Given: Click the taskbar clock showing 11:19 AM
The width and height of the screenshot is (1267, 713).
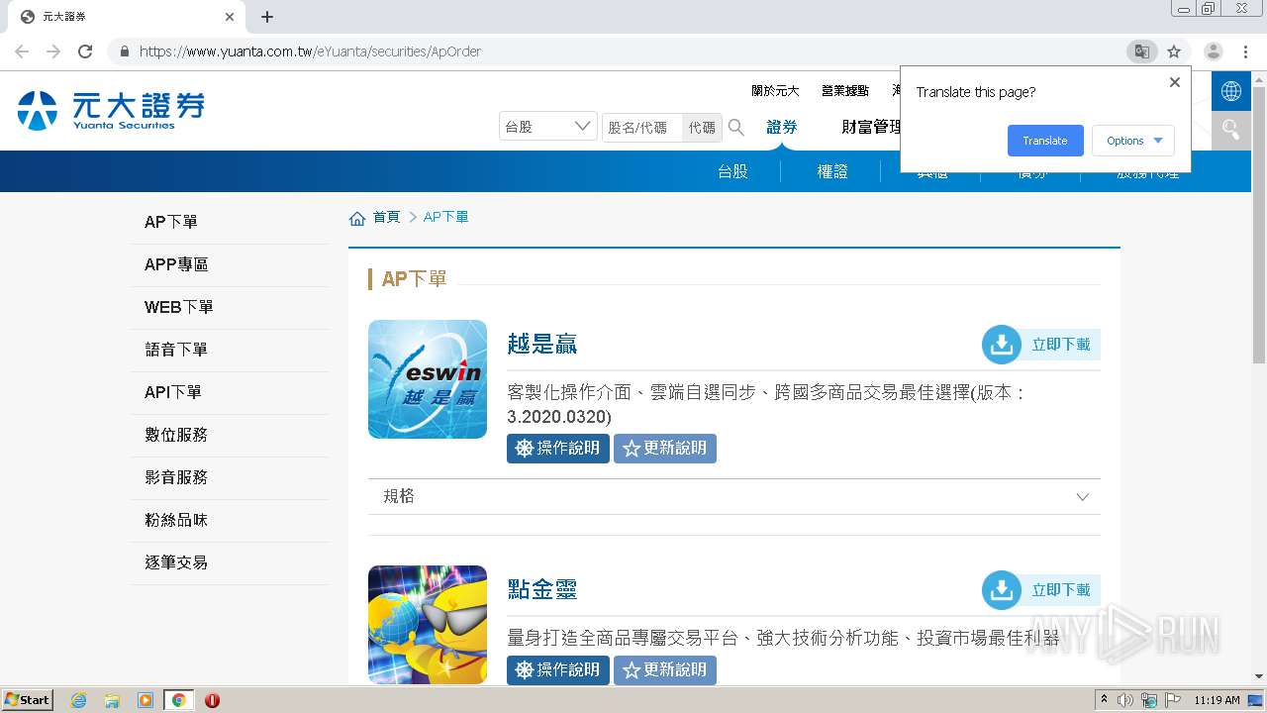Looking at the screenshot, I should point(1217,700).
